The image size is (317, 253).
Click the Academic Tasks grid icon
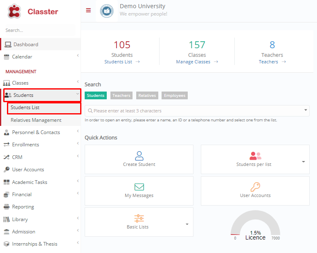pyautogui.click(x=7, y=182)
